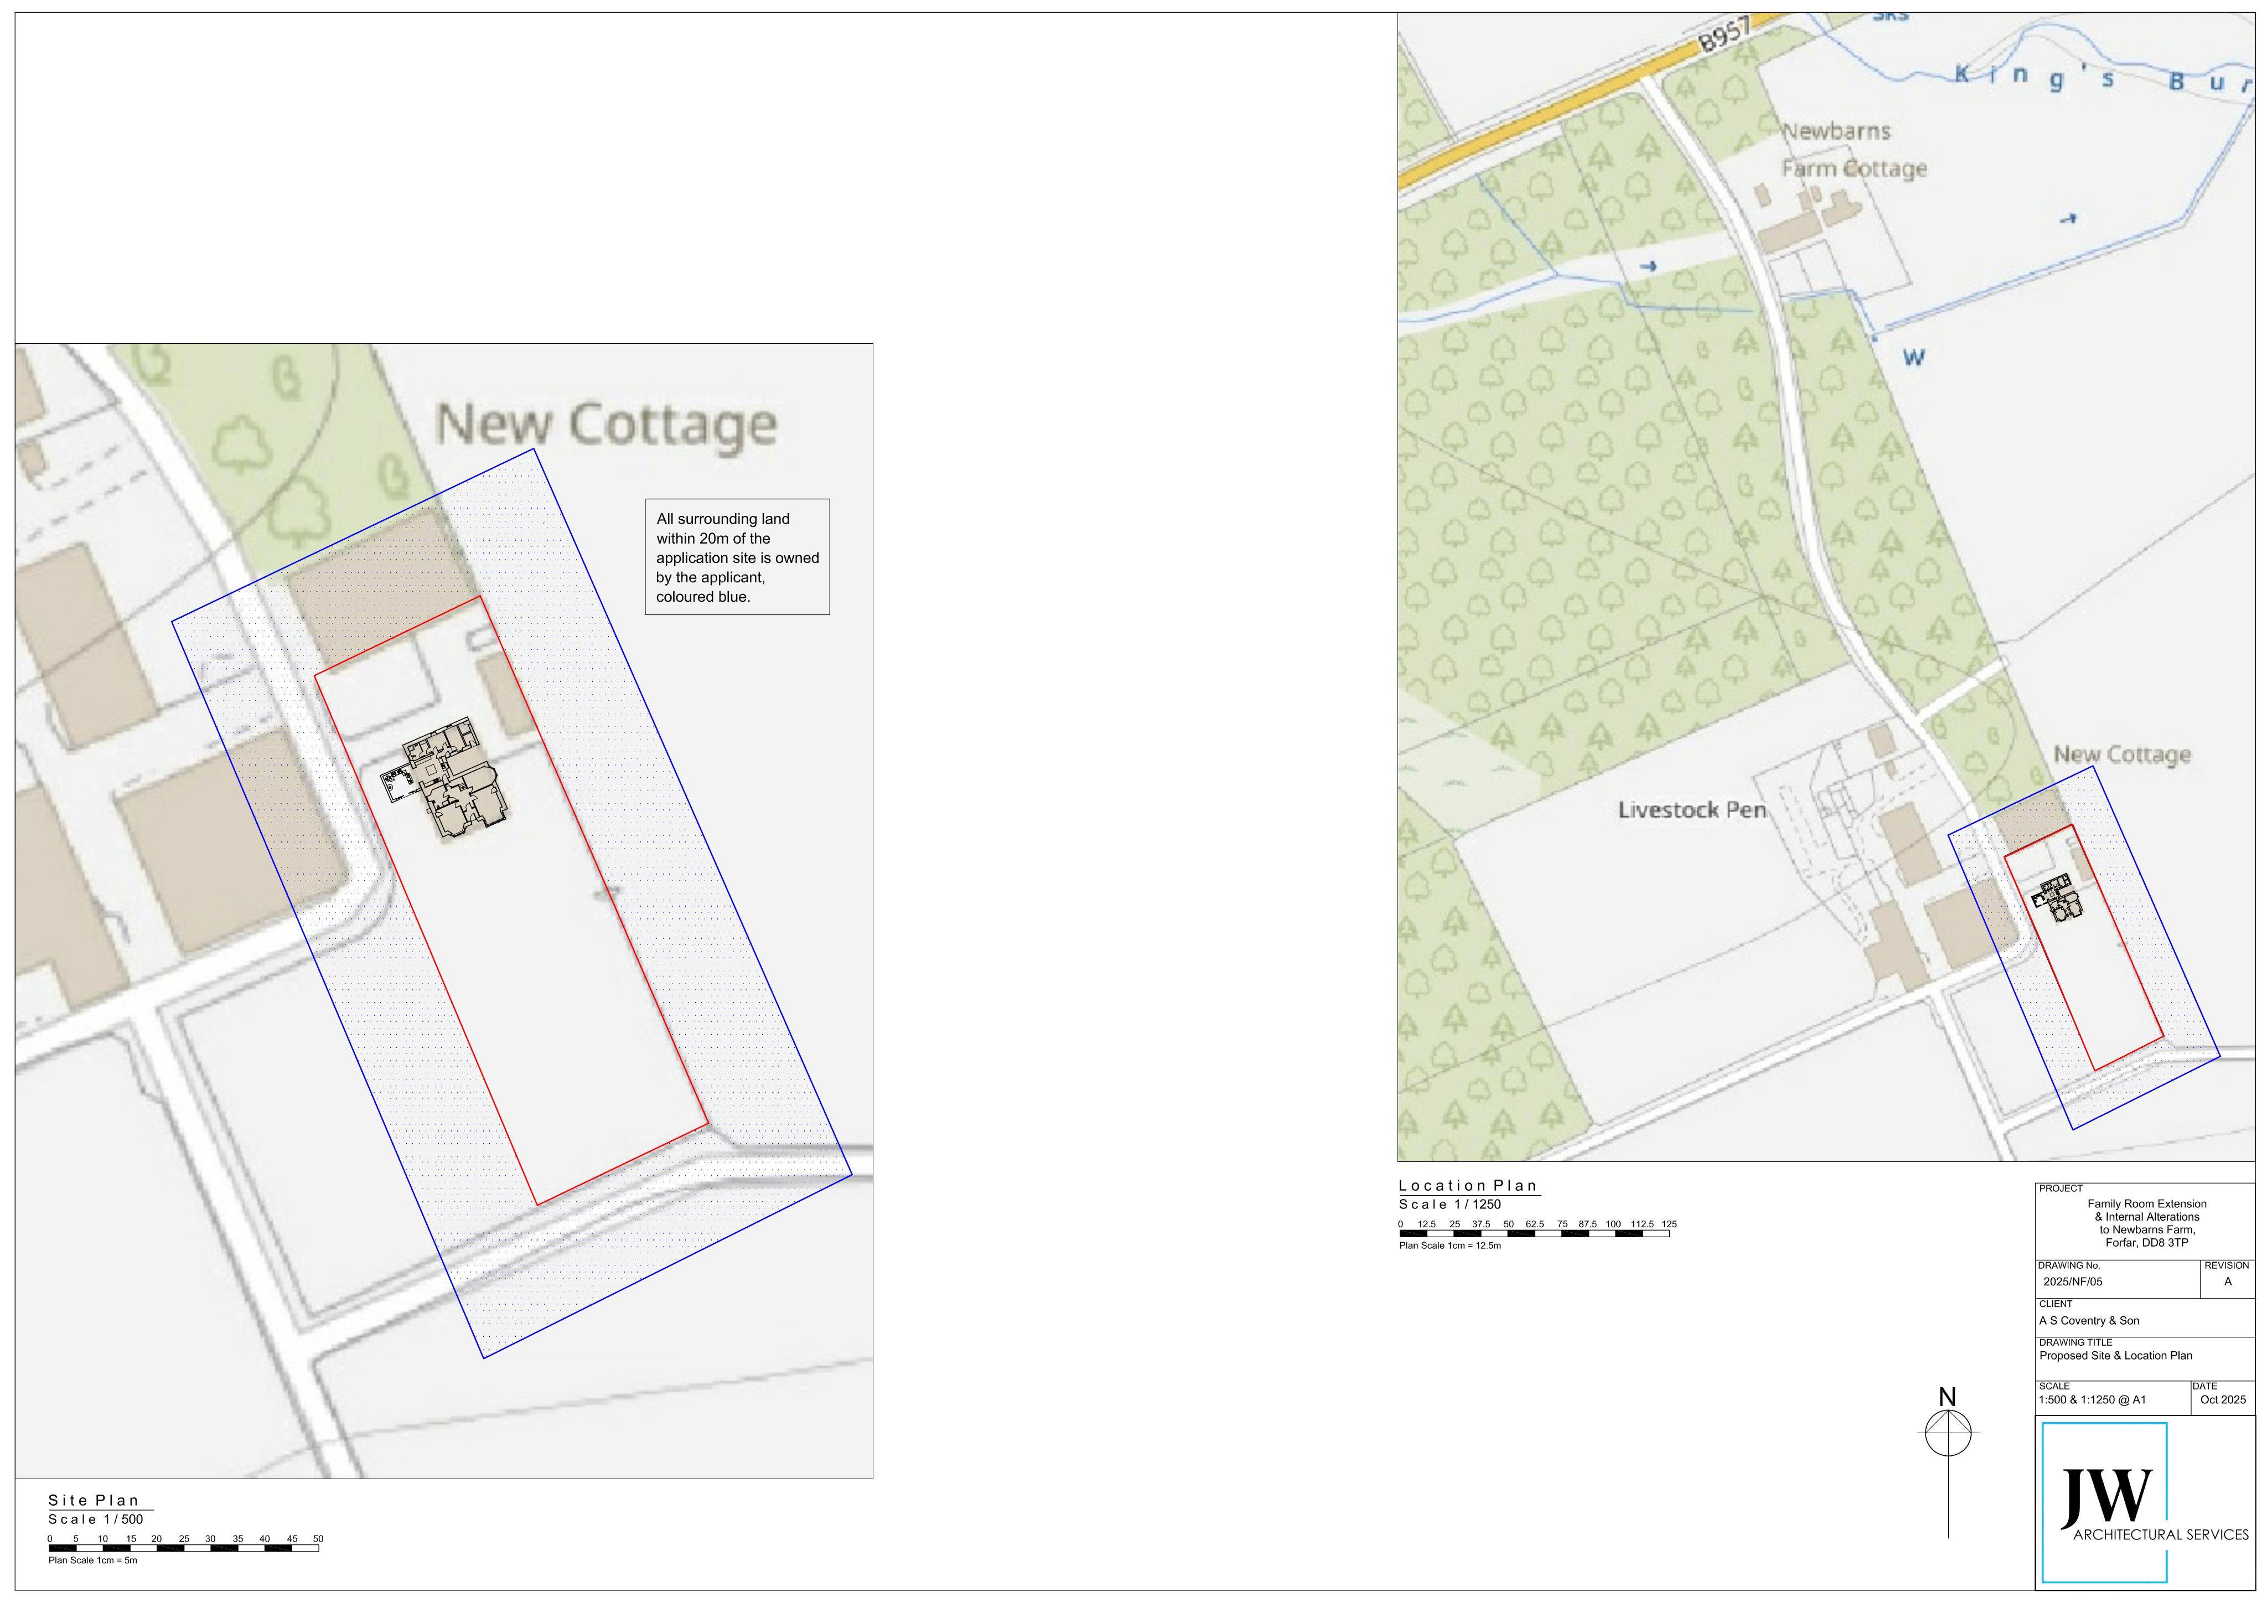Click the 'CLIENT' field heading
2267x1602 pixels.
(2054, 1304)
